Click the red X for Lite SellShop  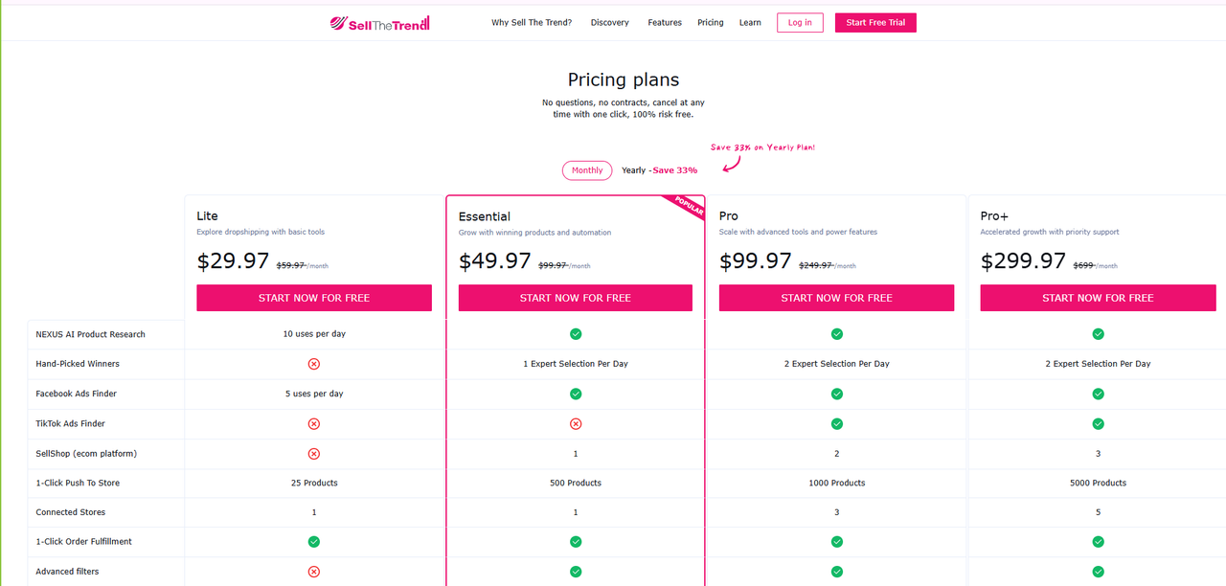click(x=313, y=453)
